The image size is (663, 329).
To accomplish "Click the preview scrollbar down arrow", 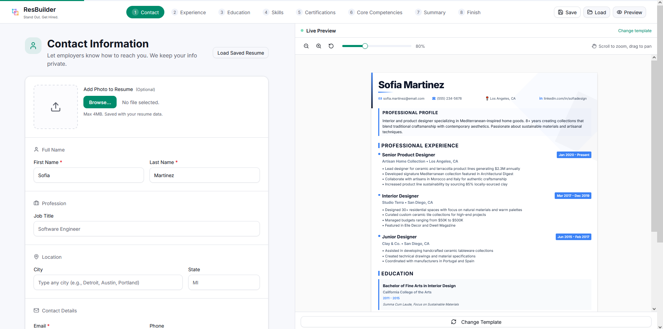I will pyautogui.click(x=654, y=309).
